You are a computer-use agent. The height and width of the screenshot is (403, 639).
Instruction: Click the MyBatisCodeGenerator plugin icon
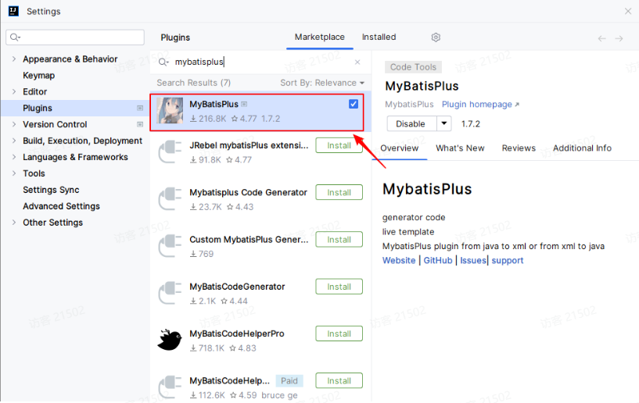tap(170, 293)
